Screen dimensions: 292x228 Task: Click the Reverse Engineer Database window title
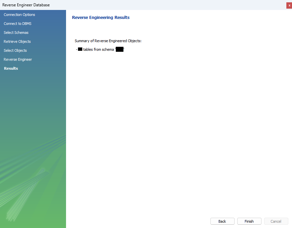[x=26, y=5]
